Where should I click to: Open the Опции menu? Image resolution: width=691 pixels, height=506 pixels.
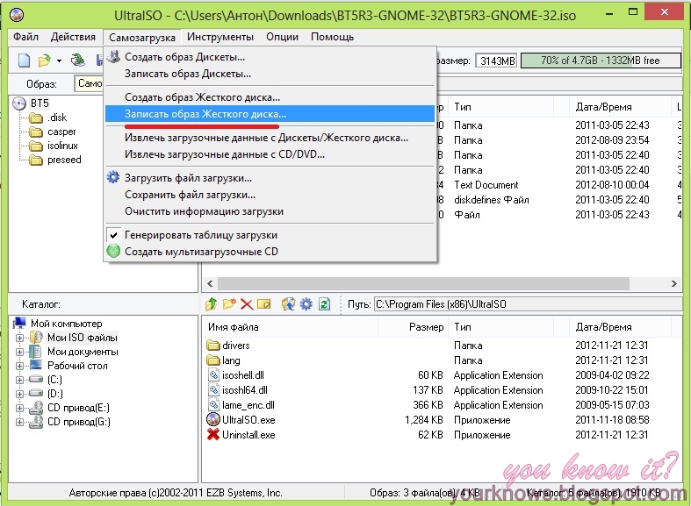pyautogui.click(x=282, y=37)
